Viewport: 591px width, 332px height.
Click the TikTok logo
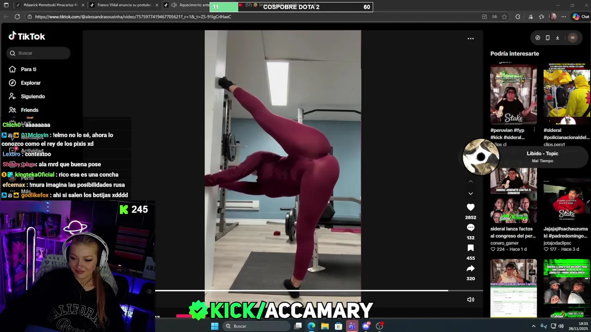pos(26,36)
